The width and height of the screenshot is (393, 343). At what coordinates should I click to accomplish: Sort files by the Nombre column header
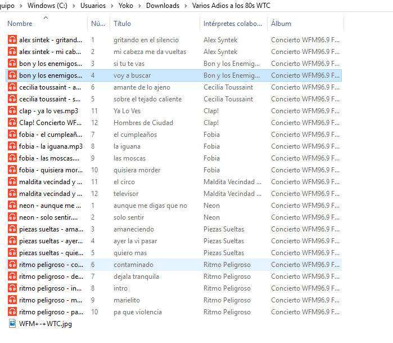point(20,24)
